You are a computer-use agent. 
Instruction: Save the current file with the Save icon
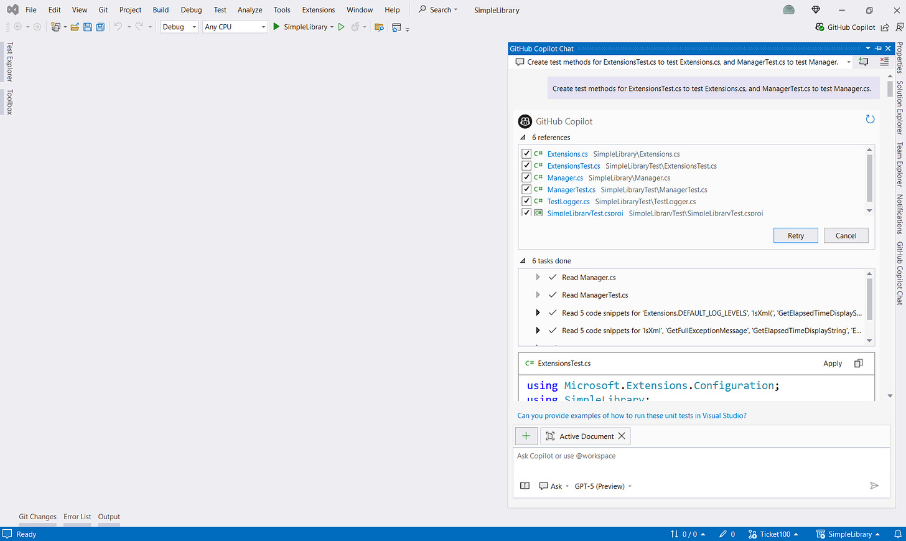[88, 27]
